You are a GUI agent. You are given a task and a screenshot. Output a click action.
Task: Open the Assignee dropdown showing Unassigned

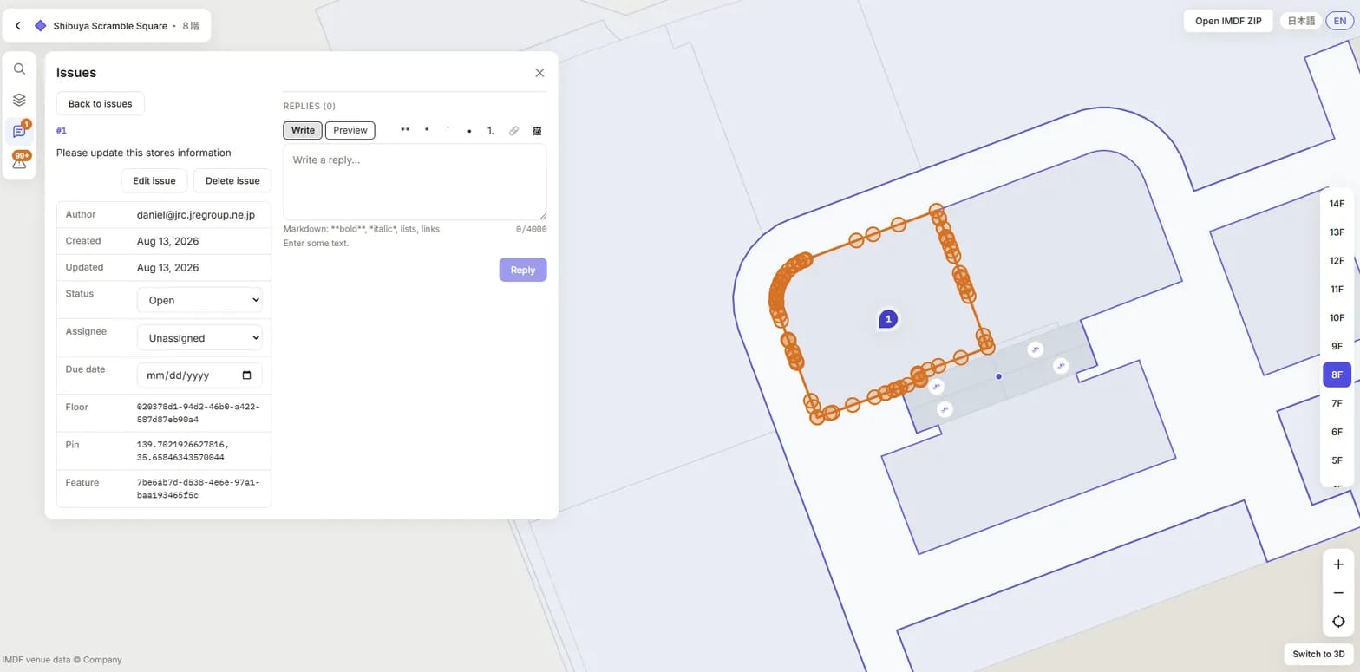[x=199, y=338]
